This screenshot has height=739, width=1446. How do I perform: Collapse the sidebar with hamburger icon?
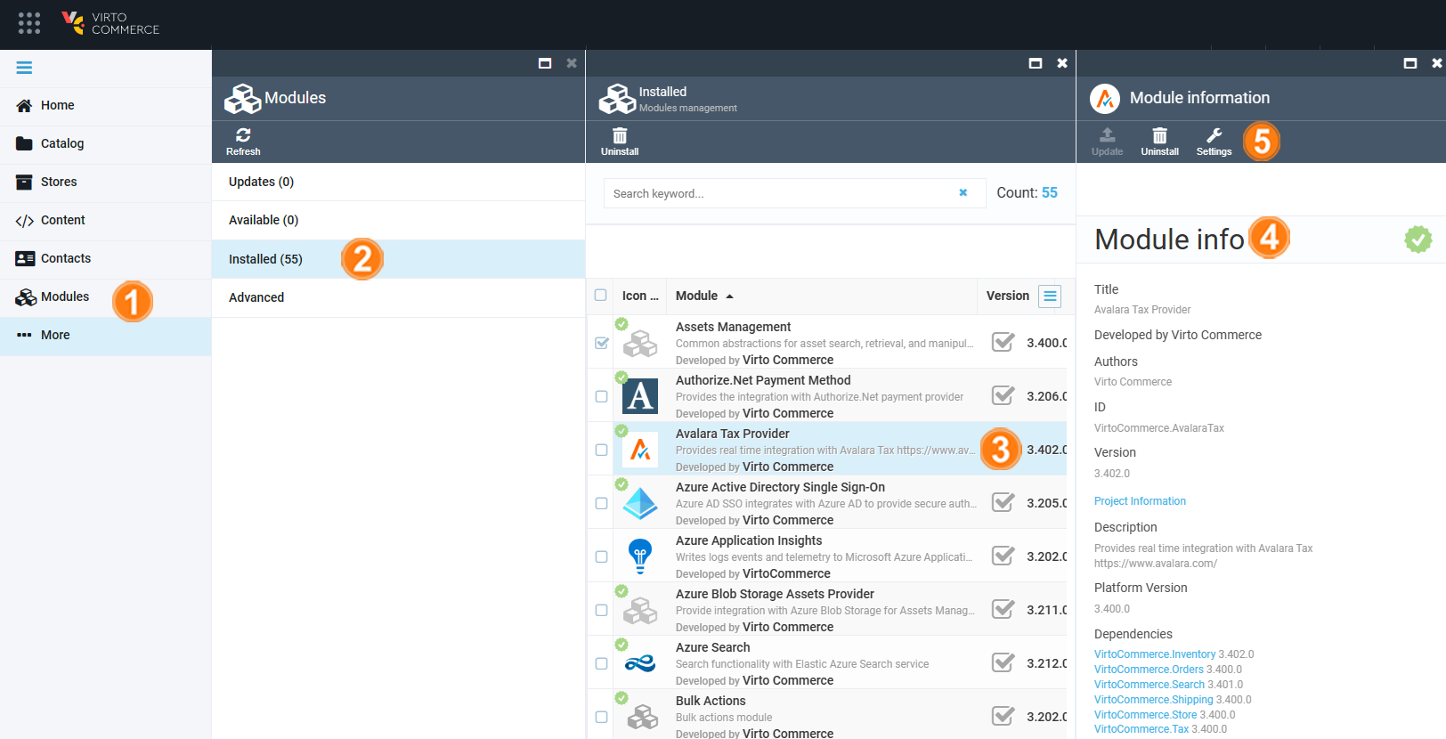(24, 68)
